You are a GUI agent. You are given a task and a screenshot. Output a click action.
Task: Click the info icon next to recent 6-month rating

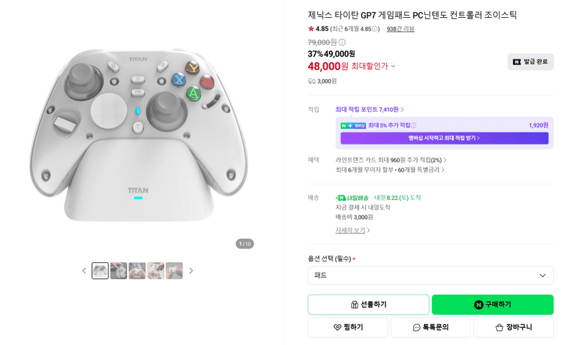(375, 29)
